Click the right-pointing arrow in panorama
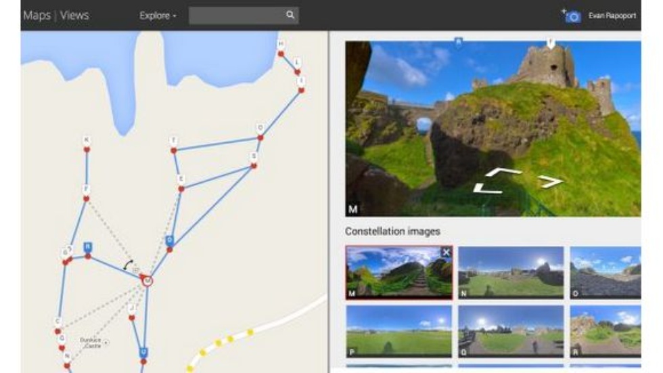The image size is (663, 373). (550, 181)
